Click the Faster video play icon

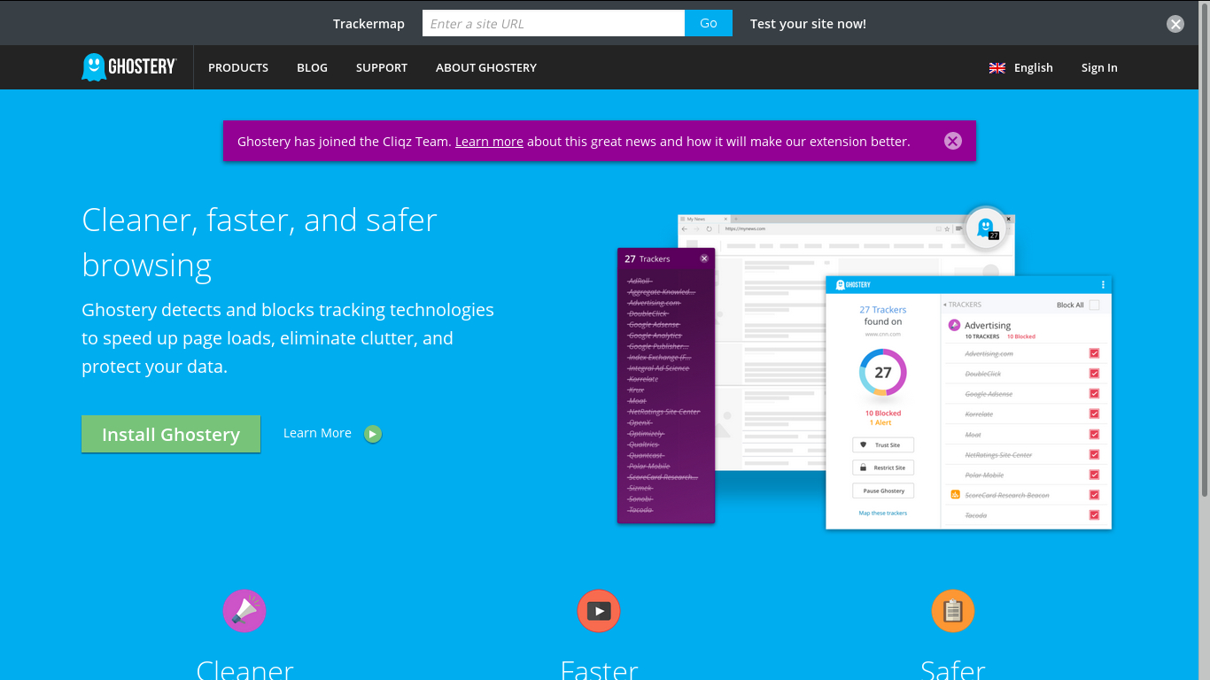point(599,611)
